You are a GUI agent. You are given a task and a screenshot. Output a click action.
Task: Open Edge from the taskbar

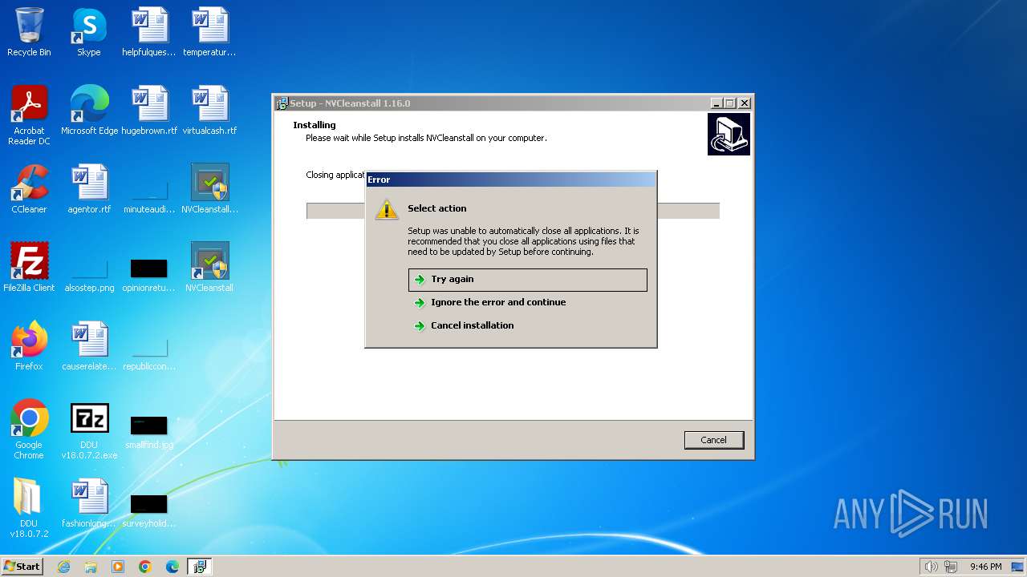(x=173, y=567)
